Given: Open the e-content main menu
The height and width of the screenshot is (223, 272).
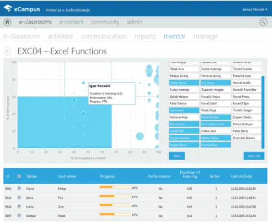Looking at the screenshot, I should (x=72, y=22).
